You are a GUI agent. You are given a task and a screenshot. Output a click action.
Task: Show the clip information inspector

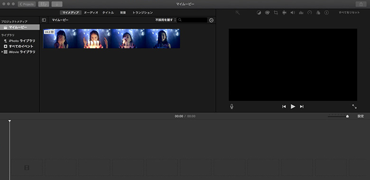pos(326,13)
